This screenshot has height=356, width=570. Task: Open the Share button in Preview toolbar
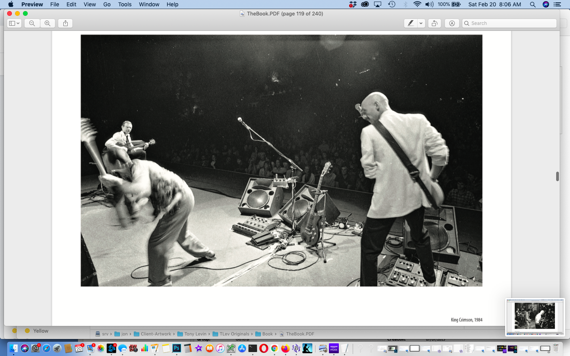(x=65, y=23)
